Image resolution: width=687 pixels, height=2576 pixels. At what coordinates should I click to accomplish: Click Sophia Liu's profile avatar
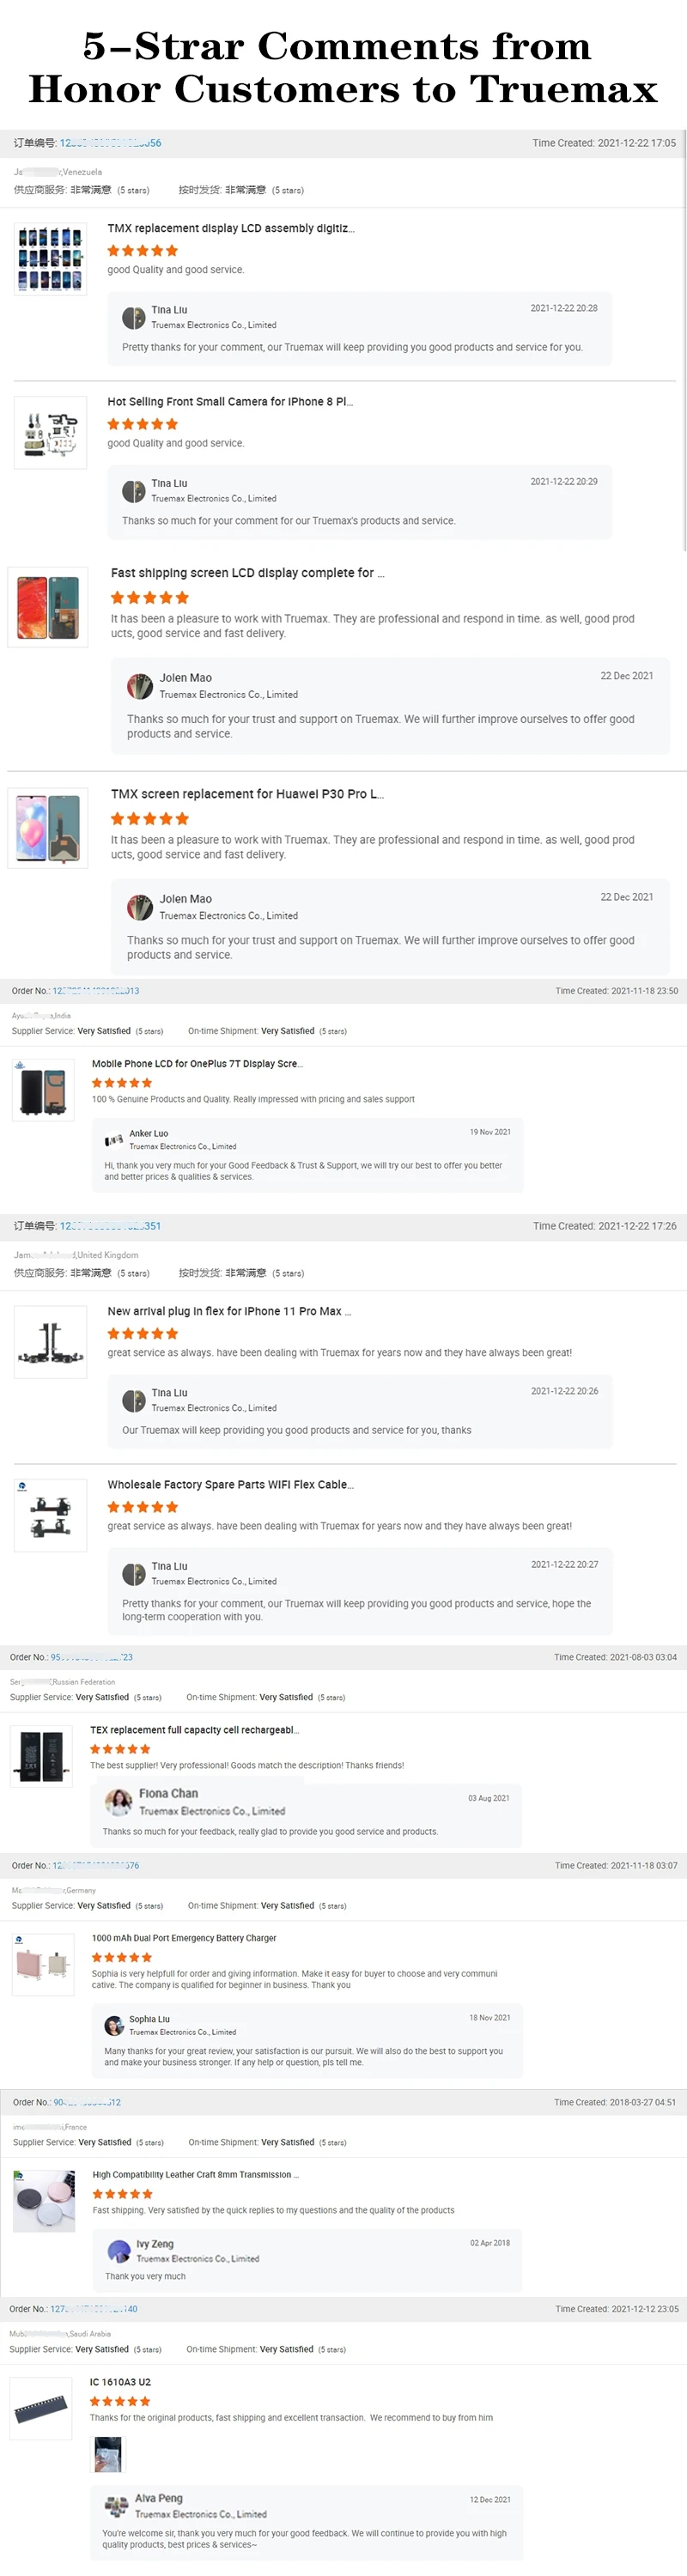point(114,2025)
